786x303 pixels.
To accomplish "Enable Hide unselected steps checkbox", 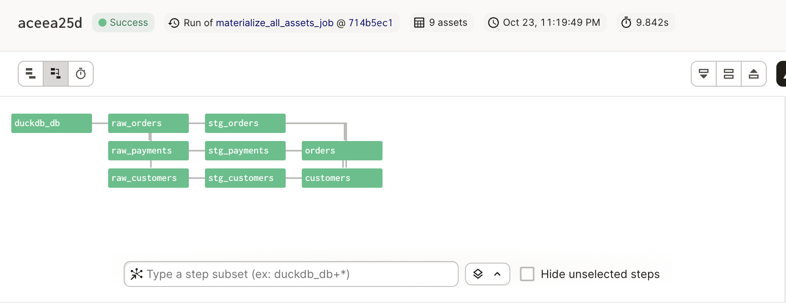I will click(x=527, y=274).
